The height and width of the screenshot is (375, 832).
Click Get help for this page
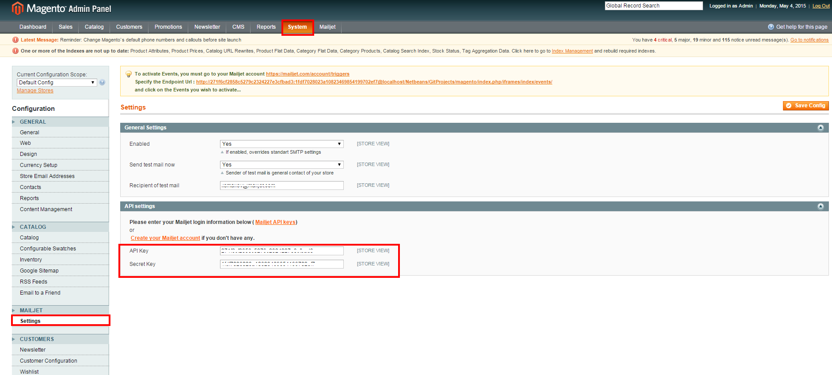point(802,27)
